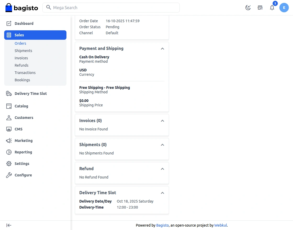
Task: Open Dashboard from the sidebar
Action: (x=24, y=24)
